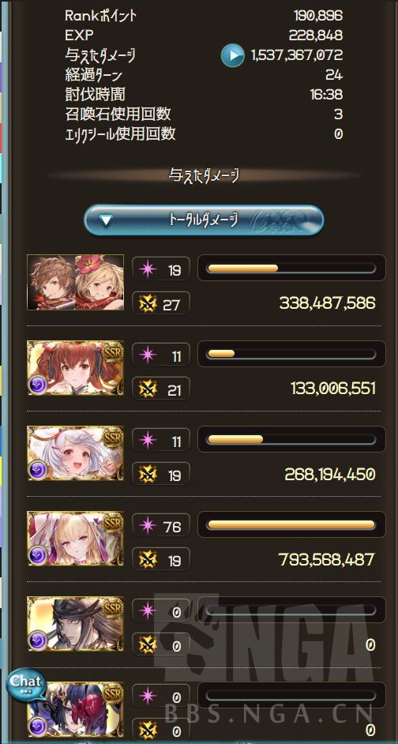The height and width of the screenshot is (744, 398).
Task: Click the crossed swords attack icon showing 27
Action: coord(145,304)
